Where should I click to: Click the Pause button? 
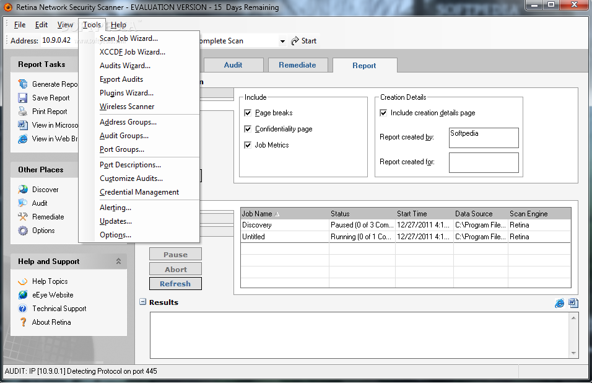176,254
